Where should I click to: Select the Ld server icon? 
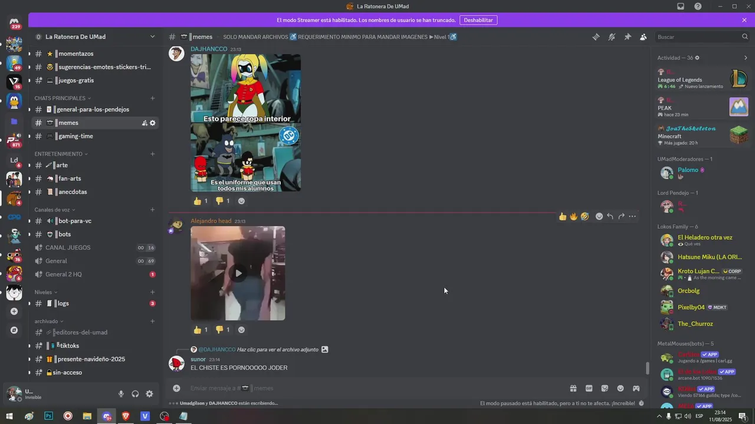(x=14, y=160)
